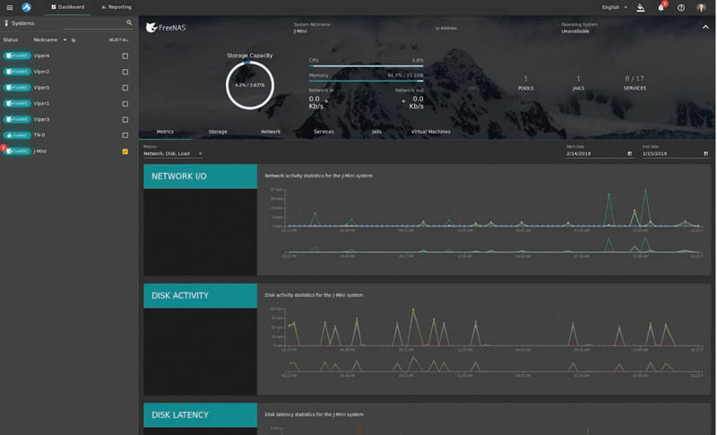Click the search magnifier in Systems panel

(x=129, y=22)
